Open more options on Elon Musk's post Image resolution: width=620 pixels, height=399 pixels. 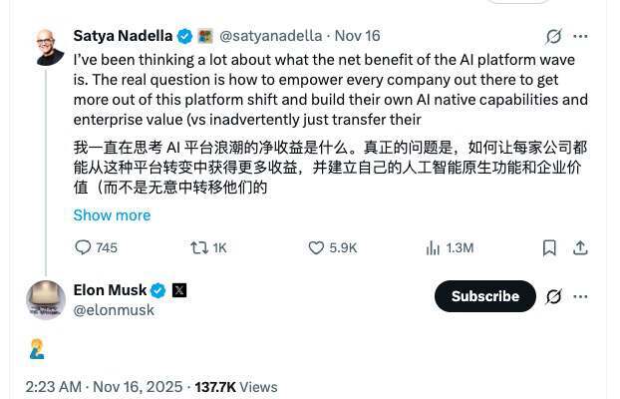click(580, 296)
